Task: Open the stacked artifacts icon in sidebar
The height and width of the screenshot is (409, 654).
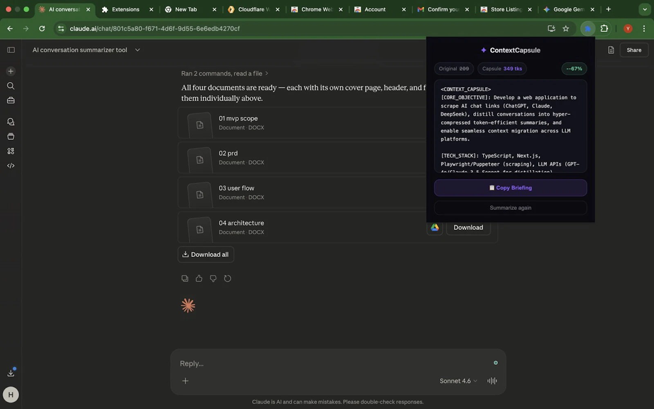Action: (11, 137)
